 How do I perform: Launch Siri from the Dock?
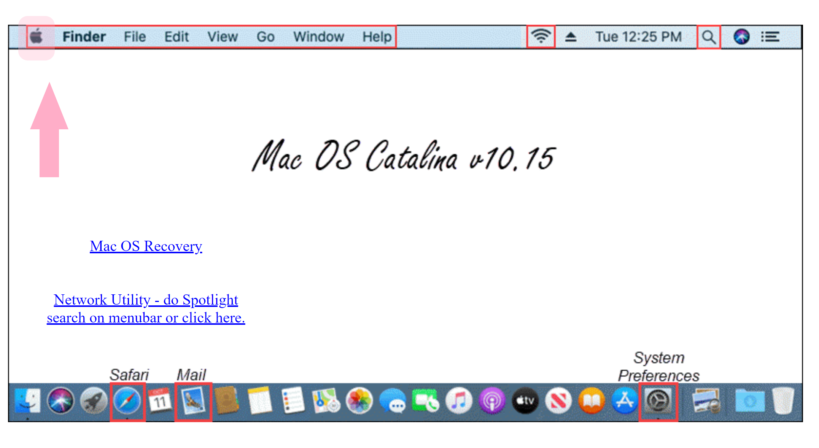[60, 401]
